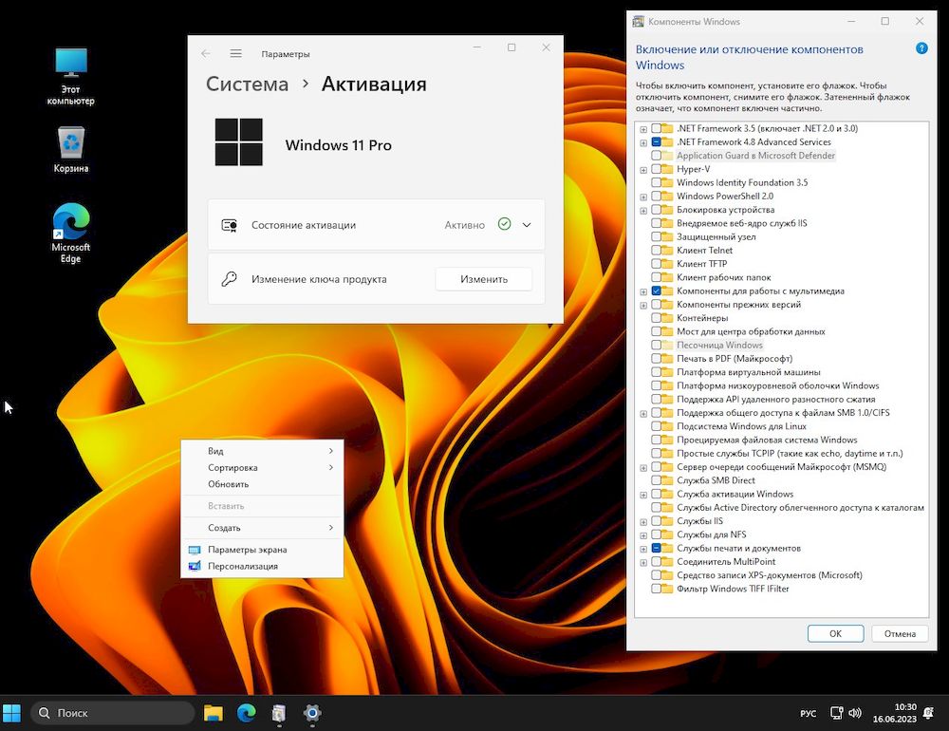Click the Изменить button for product key
This screenshot has width=949, height=731.
tap(483, 278)
